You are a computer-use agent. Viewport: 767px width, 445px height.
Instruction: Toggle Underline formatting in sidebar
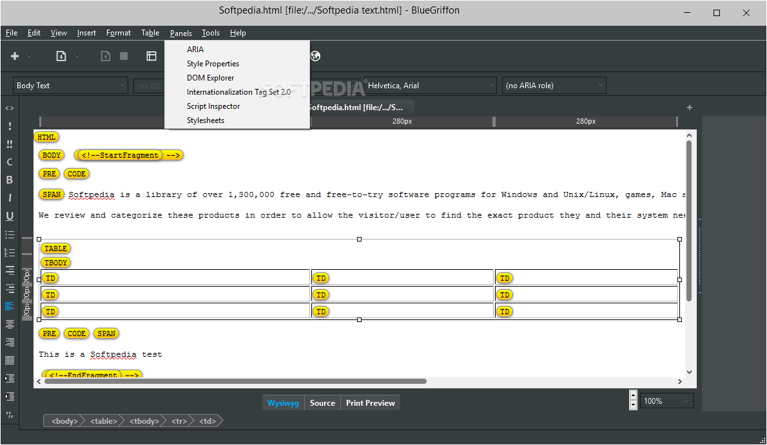[9, 216]
